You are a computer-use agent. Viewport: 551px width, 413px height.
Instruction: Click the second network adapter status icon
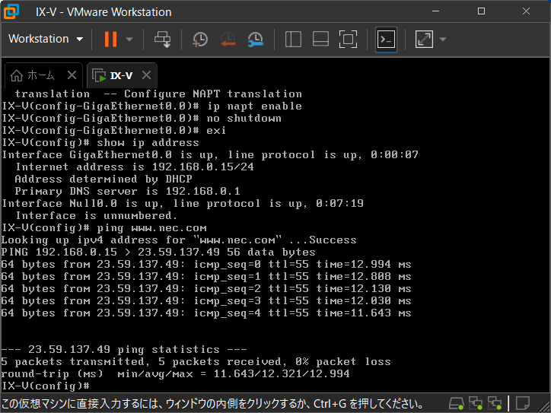coord(495,403)
